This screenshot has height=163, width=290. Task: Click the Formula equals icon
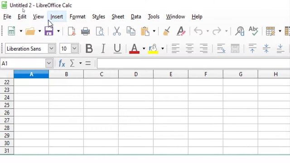(x=88, y=63)
